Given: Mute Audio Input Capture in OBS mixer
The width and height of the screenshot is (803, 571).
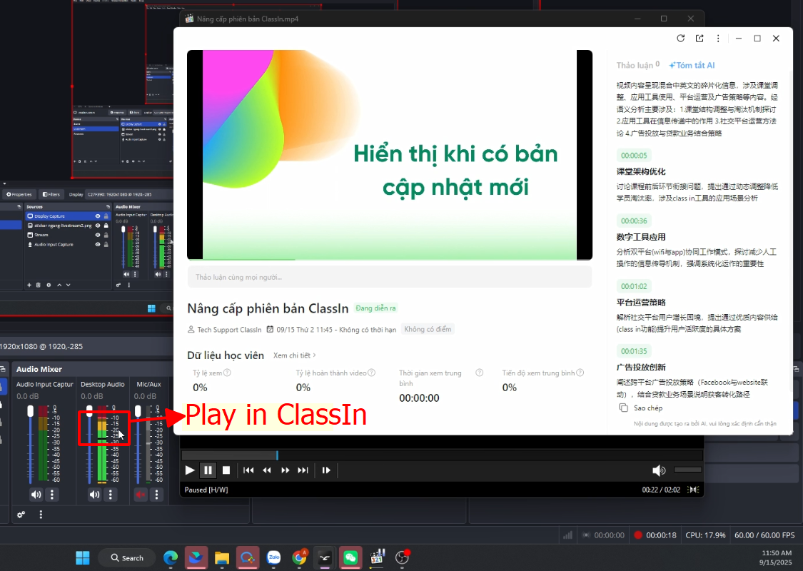Looking at the screenshot, I should [x=36, y=495].
